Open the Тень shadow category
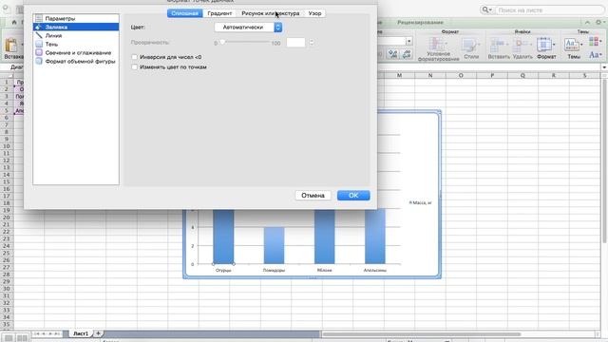This screenshot has width=608, height=342. (x=76, y=44)
